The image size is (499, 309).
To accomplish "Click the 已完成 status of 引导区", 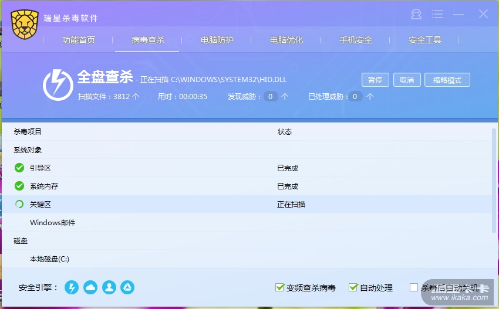I will click(x=288, y=168).
